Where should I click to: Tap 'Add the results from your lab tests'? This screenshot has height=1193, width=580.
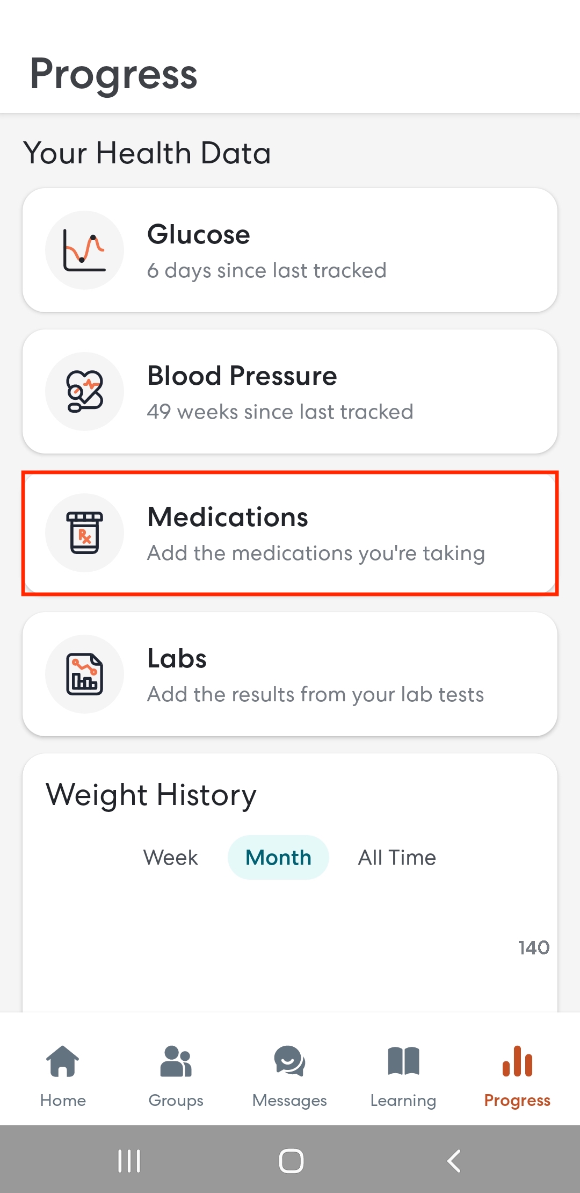coord(316,694)
